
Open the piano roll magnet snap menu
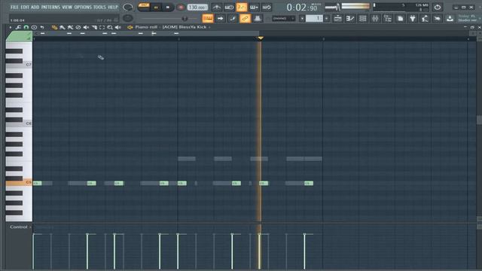pos(26,27)
